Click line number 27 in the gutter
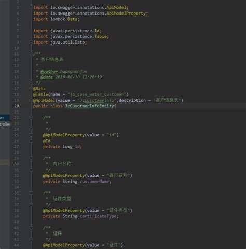246x249 pixels. (x=17, y=147)
